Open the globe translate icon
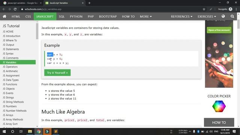Viewport: 240px width, 135px height. pyautogui.click(x=223, y=16)
